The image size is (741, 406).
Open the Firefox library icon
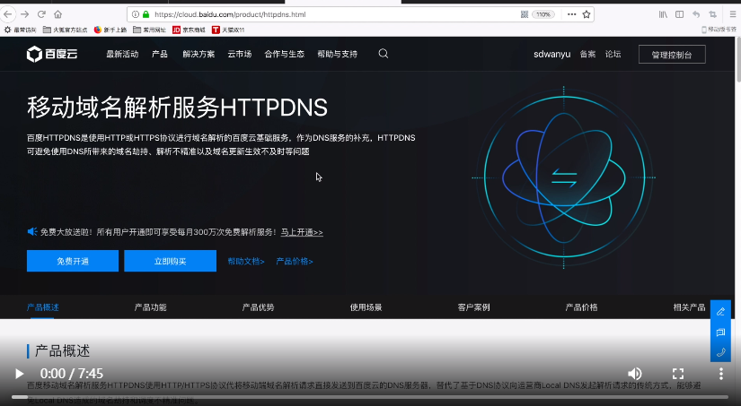[663, 14]
